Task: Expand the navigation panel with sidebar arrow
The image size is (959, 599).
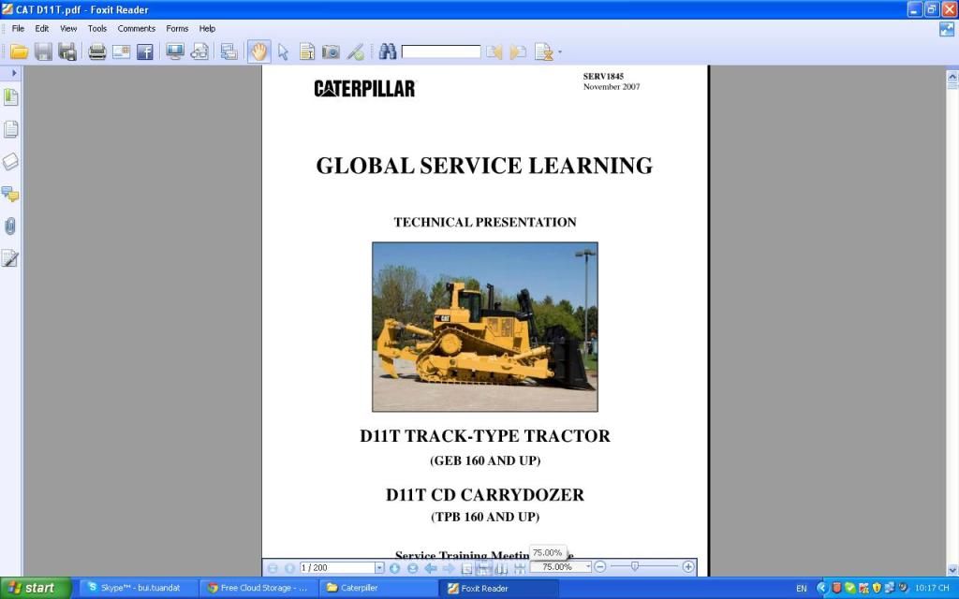Action: click(x=14, y=73)
